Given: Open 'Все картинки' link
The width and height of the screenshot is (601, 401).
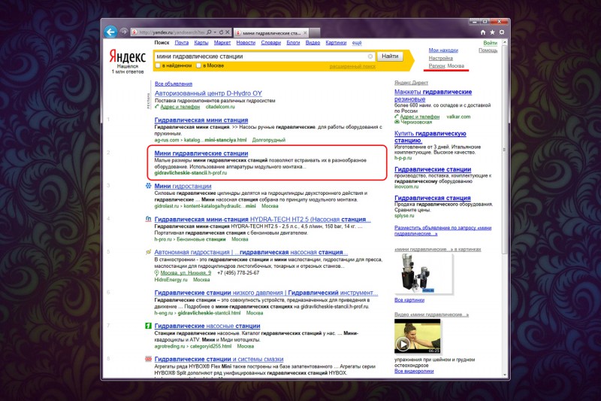Looking at the screenshot, I should pos(409,300).
